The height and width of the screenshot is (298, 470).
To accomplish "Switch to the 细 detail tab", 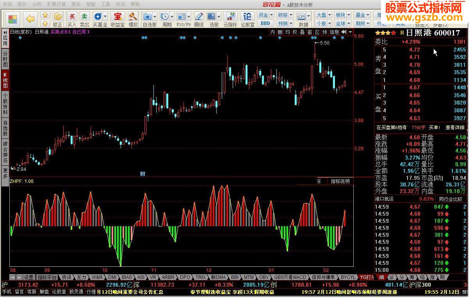I will point(381,277).
